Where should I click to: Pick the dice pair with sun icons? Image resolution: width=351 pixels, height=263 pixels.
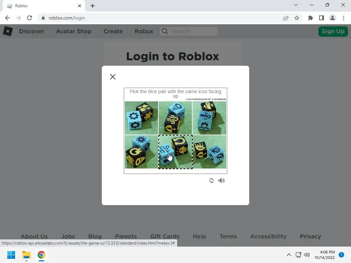click(141, 118)
